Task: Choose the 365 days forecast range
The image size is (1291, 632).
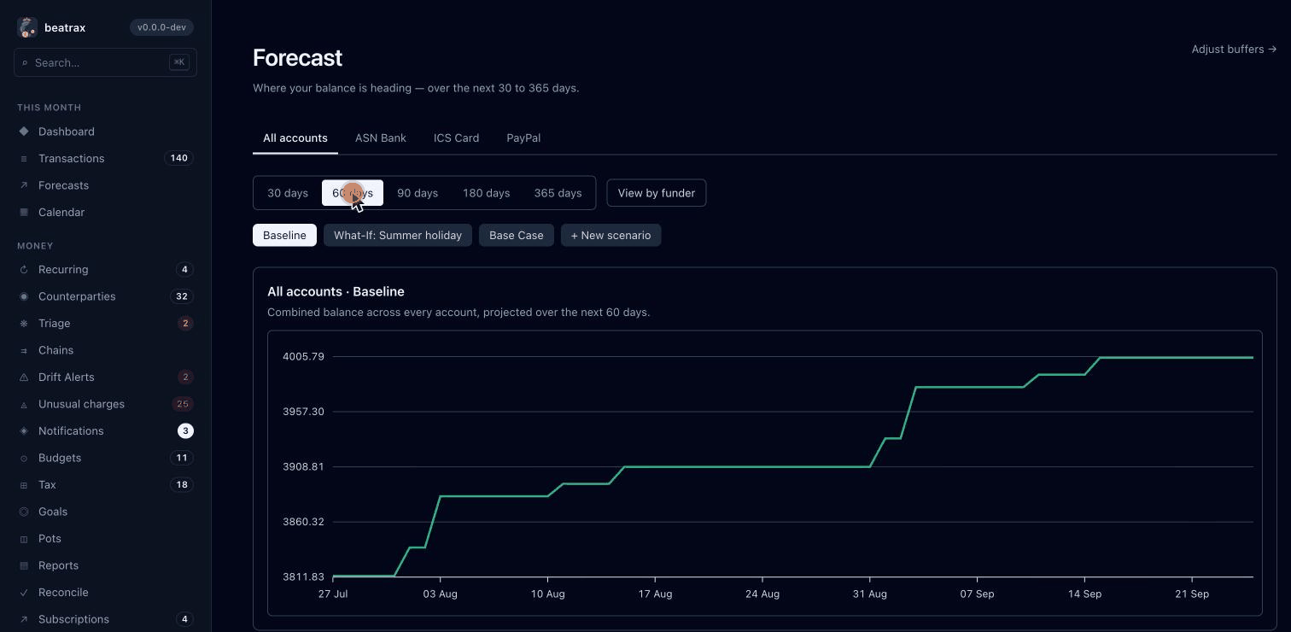Action: [558, 193]
